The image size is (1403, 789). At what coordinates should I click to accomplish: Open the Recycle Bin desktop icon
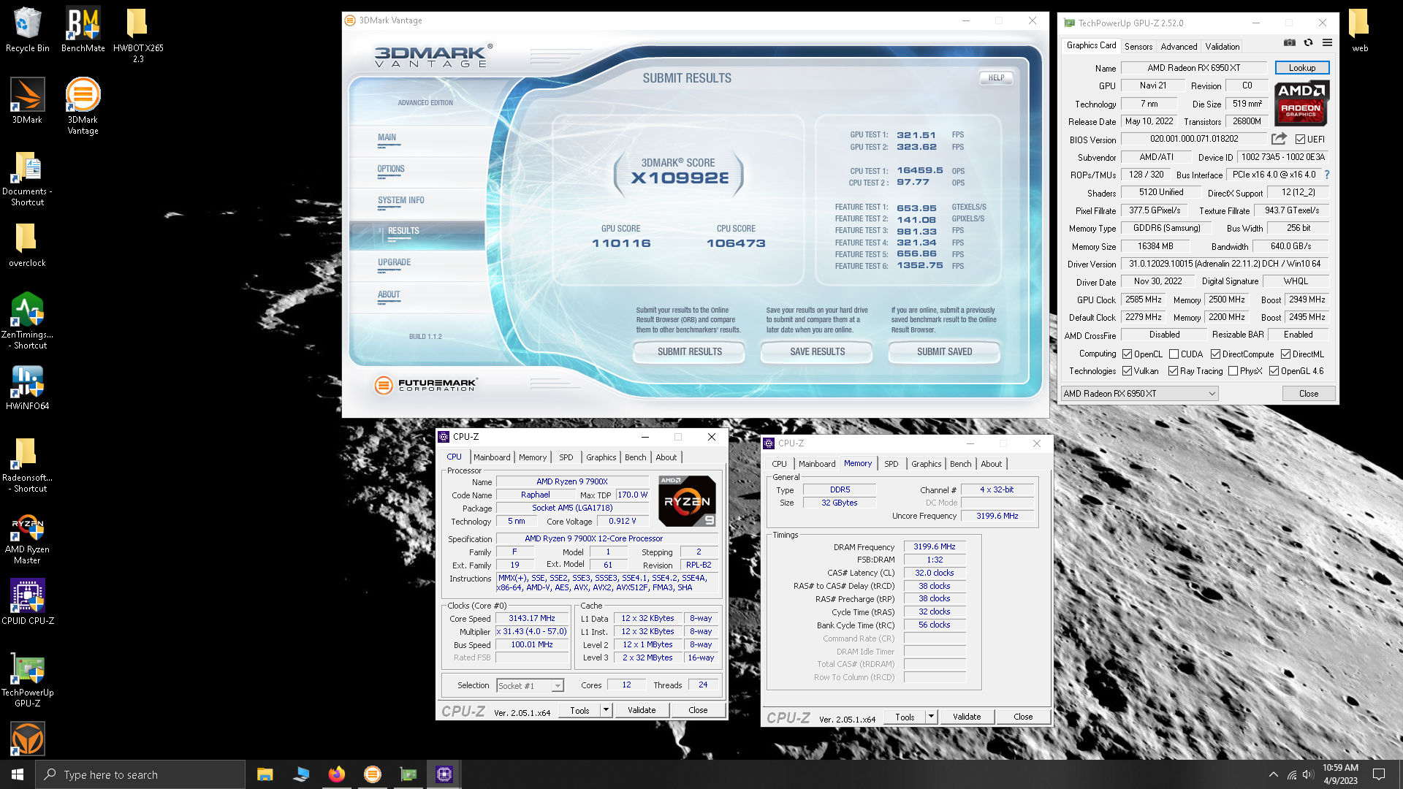(x=27, y=29)
